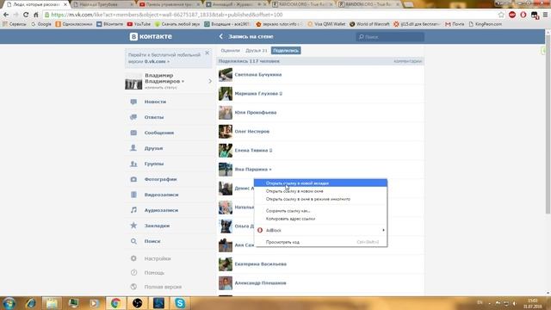Open the Новости sidebar icon
551x310 pixels.
133,102
